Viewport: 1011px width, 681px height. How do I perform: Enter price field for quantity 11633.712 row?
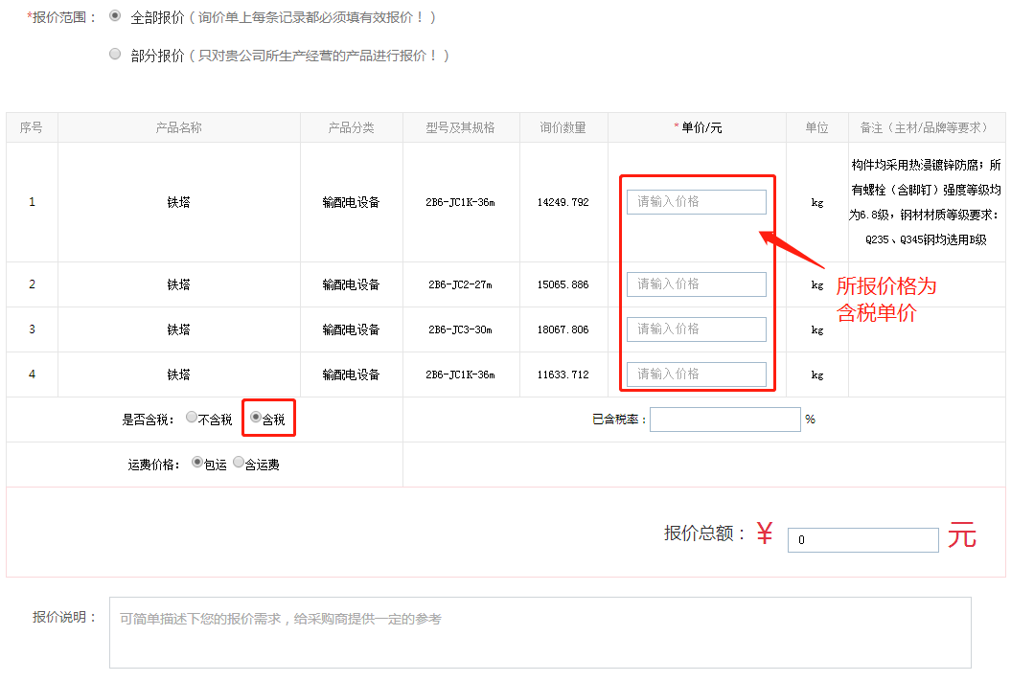point(697,375)
